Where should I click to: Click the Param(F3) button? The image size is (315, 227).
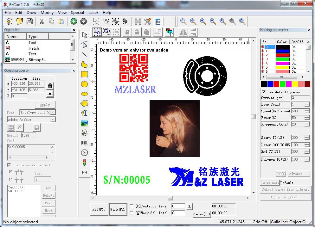pos(202,214)
